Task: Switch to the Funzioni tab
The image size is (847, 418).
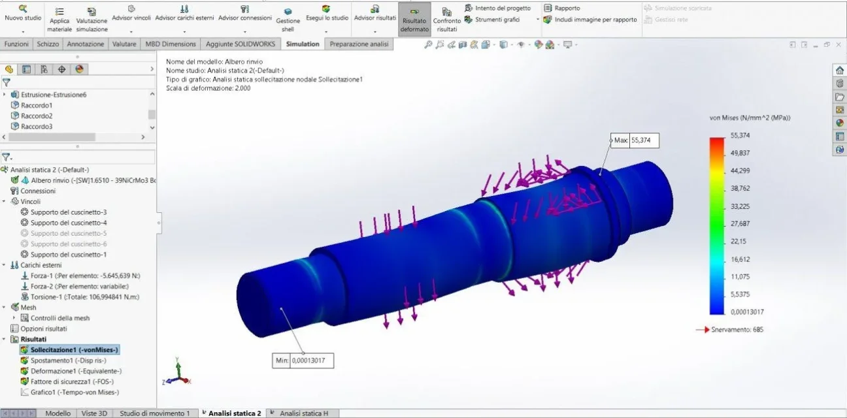Action: [16, 44]
